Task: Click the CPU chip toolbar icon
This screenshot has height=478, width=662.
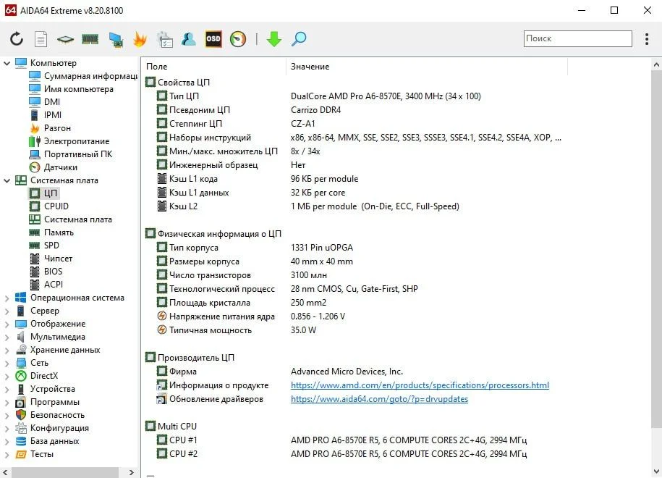Action: [x=65, y=39]
